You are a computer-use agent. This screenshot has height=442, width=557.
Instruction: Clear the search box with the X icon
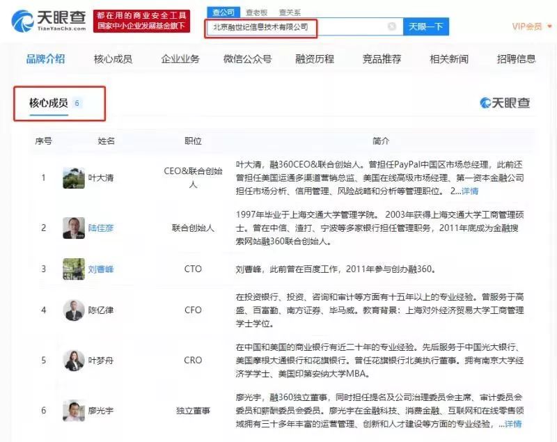[x=392, y=26]
